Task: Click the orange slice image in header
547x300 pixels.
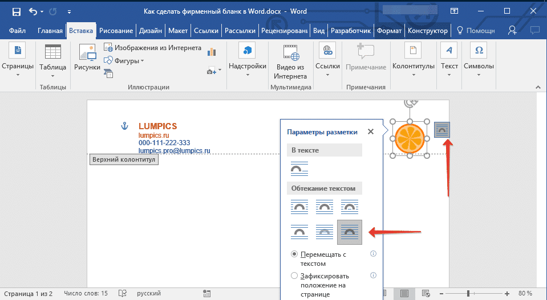Action: point(410,138)
